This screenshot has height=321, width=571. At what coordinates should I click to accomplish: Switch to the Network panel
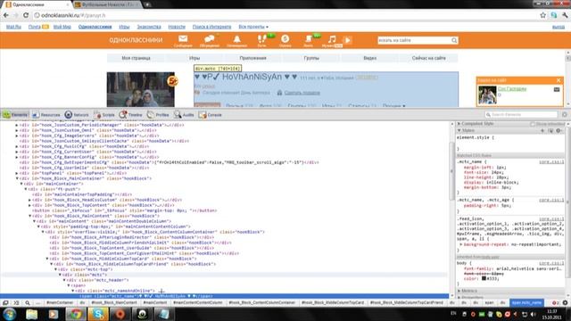click(x=77, y=115)
